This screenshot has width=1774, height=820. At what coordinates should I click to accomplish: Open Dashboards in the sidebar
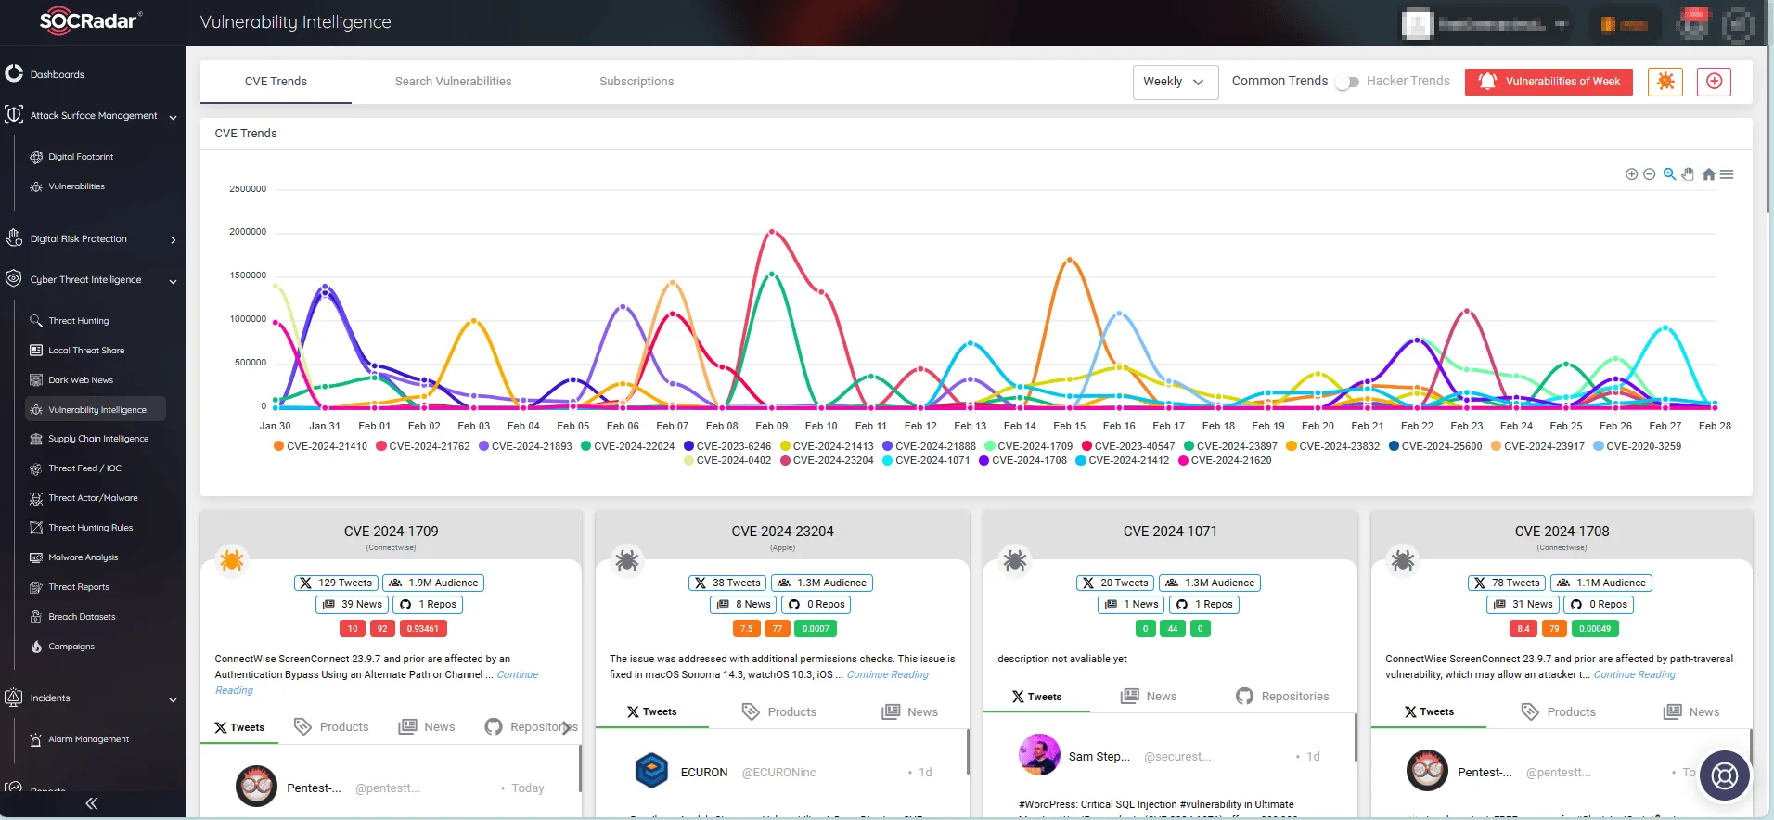point(57,74)
